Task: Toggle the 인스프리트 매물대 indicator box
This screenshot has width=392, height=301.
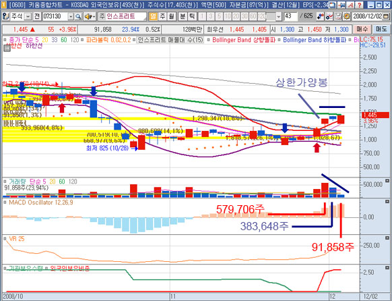Action: coord(134,40)
